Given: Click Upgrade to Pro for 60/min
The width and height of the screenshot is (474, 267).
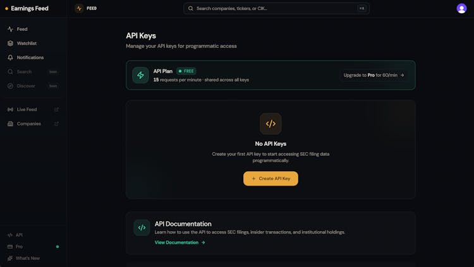Looking at the screenshot, I should (374, 75).
